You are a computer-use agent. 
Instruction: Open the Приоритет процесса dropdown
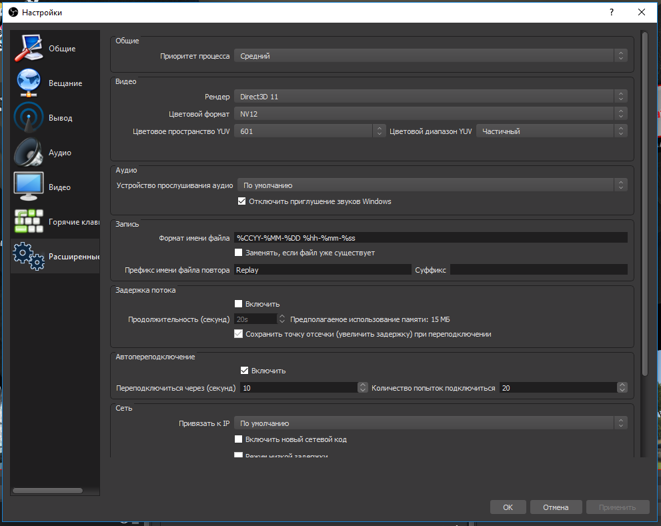430,57
